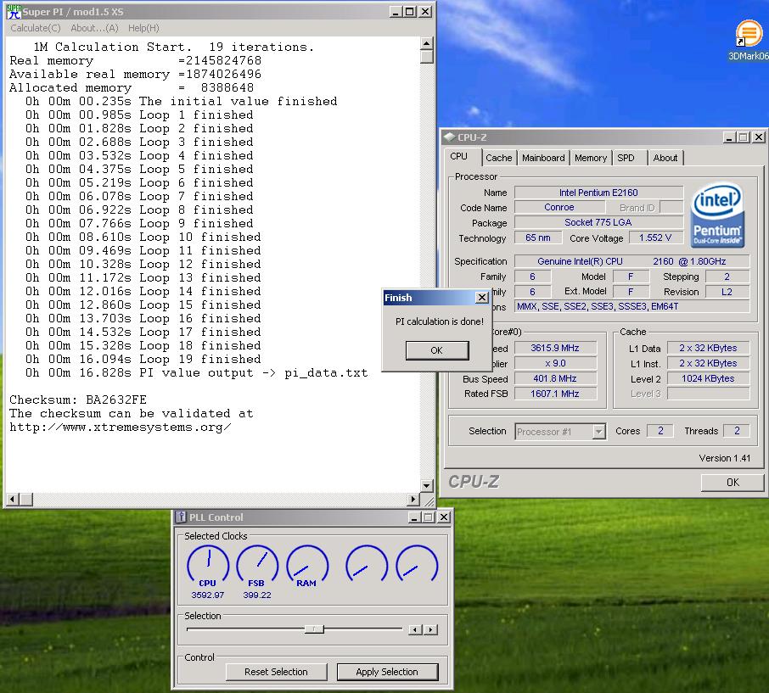This screenshot has width=769, height=693.
Task: Minimize the CPU-Z window
Action: point(729,137)
